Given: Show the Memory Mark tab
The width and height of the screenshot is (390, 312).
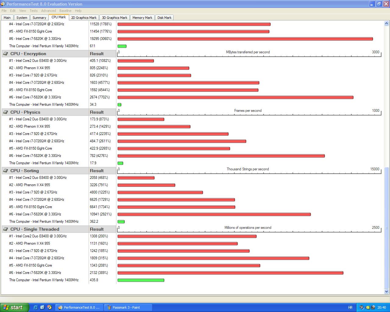Looking at the screenshot, I should coord(142,18).
